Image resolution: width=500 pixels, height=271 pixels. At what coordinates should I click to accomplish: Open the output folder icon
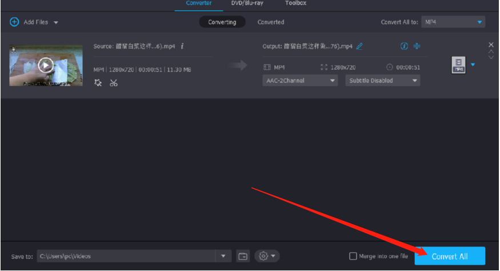(x=243, y=256)
